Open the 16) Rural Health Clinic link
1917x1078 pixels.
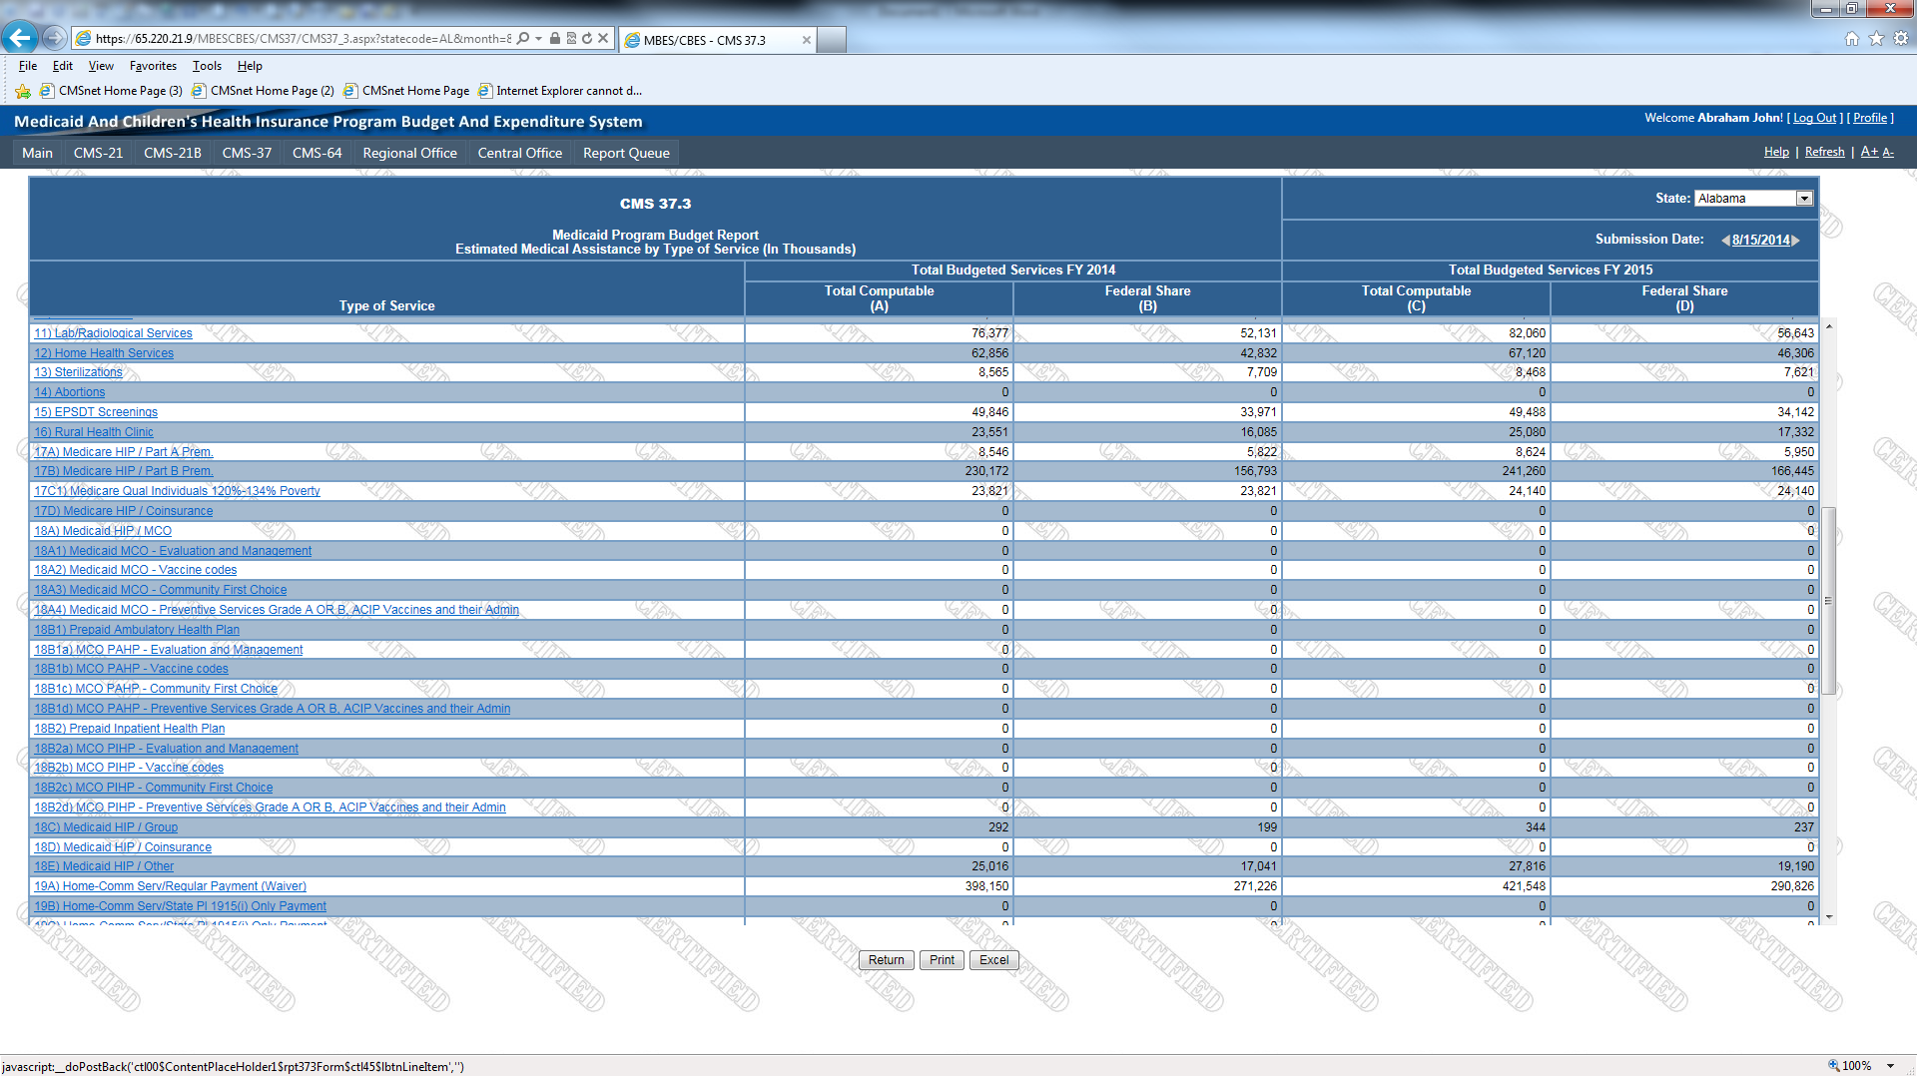pyautogui.click(x=94, y=432)
